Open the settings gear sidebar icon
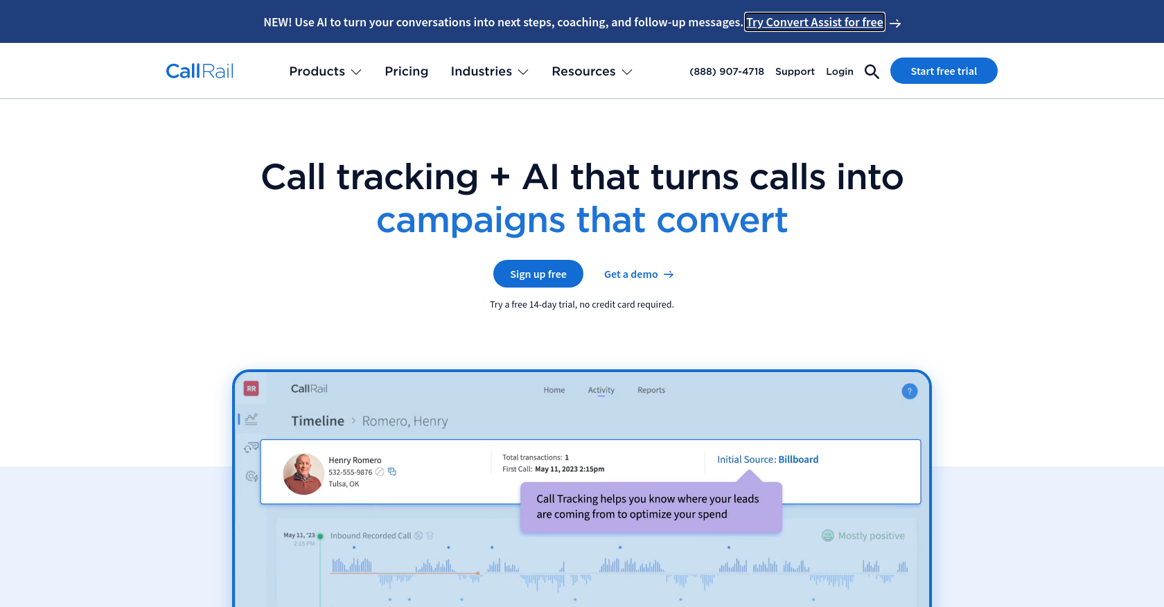The height and width of the screenshot is (607, 1164). 252,476
